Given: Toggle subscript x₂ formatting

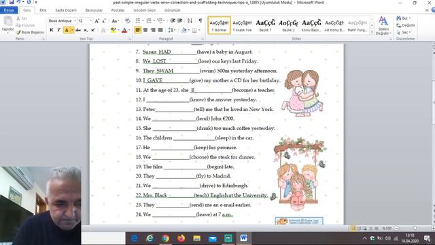Looking at the screenshot, I should point(86,30).
